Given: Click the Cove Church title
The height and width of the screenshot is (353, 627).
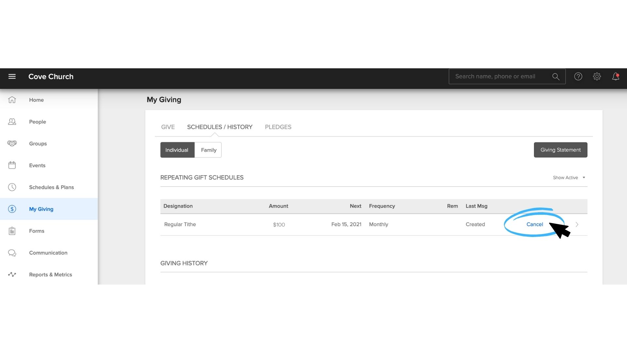Looking at the screenshot, I should pos(51,76).
